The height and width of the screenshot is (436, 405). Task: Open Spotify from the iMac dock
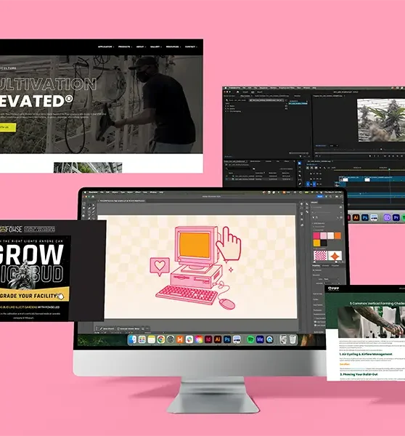tap(250, 339)
